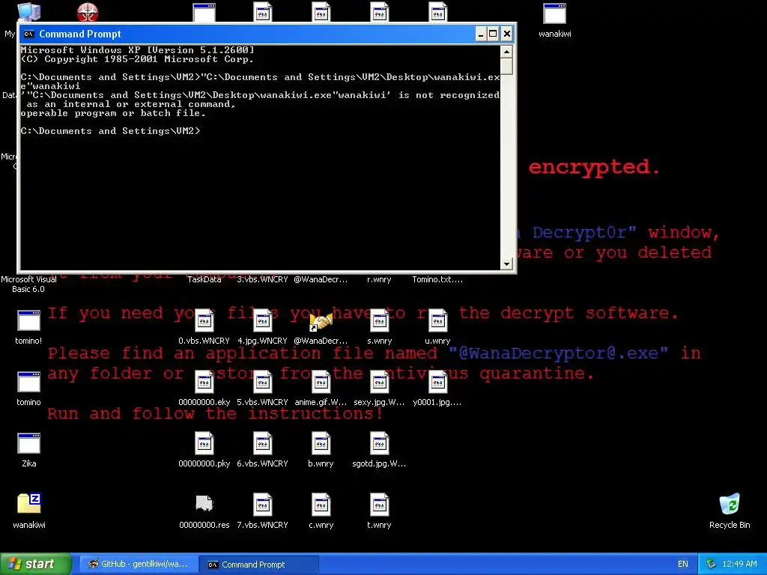Click the EN language indicator
This screenshot has height=575, width=767.
683,565
